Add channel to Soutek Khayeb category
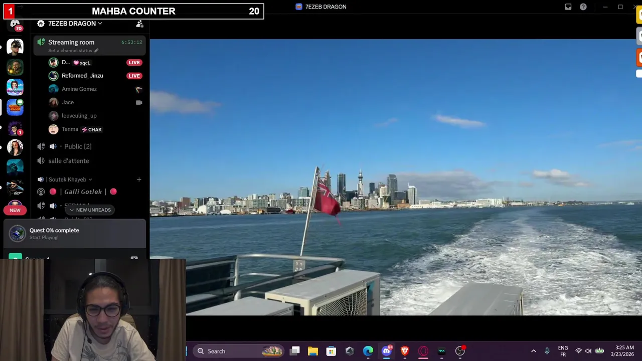 point(139,179)
